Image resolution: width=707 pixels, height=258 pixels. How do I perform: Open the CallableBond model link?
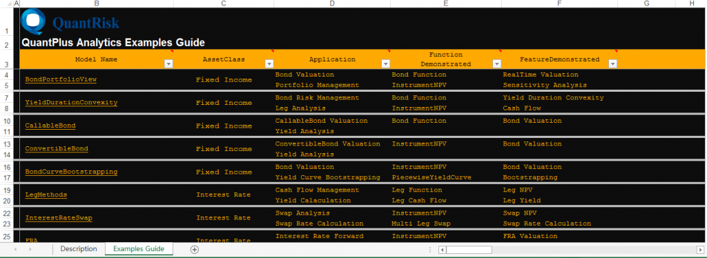coord(50,126)
